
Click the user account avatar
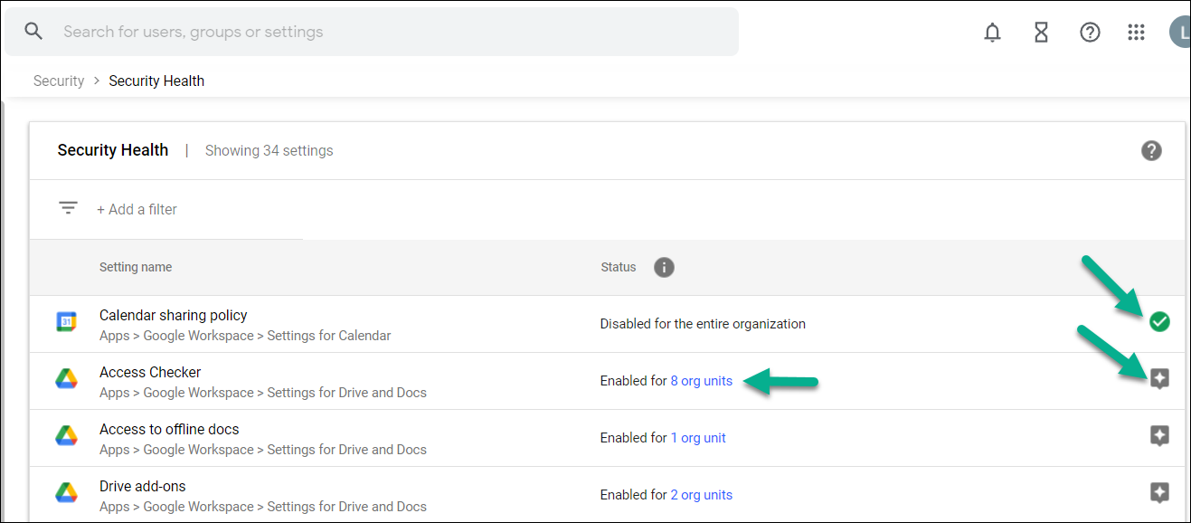point(1180,33)
